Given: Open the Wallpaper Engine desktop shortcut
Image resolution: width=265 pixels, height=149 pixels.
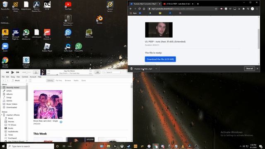Looking at the screenshot, I should [26, 62].
